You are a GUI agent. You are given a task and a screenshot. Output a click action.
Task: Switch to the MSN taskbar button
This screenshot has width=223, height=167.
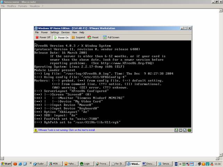[x=55, y=164]
